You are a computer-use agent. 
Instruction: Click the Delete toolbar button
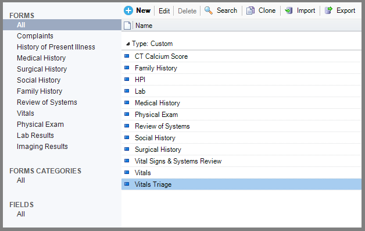tap(187, 10)
